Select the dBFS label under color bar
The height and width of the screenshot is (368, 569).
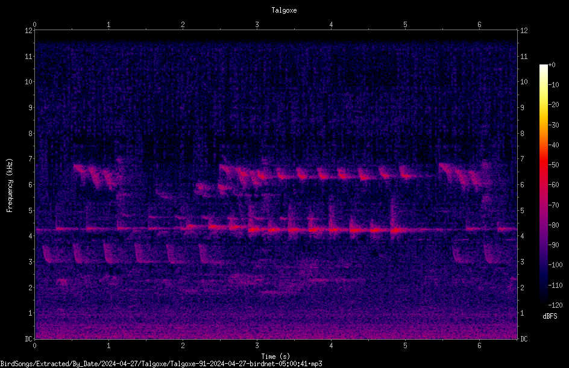pos(550,316)
